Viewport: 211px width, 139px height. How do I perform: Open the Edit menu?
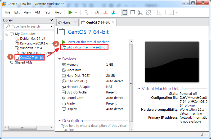17,12
